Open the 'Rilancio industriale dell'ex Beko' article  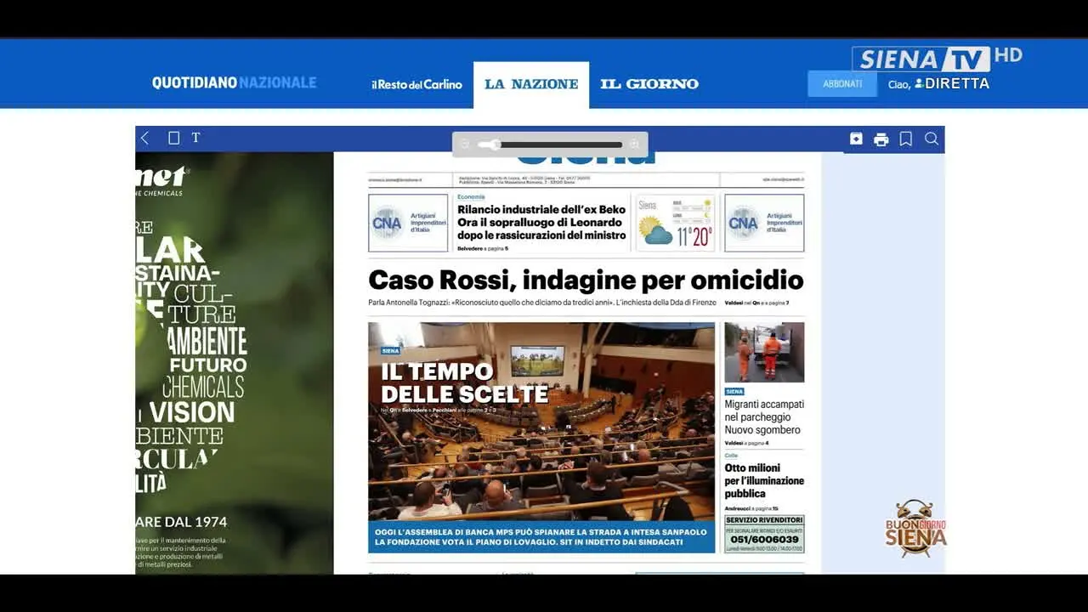click(x=541, y=222)
